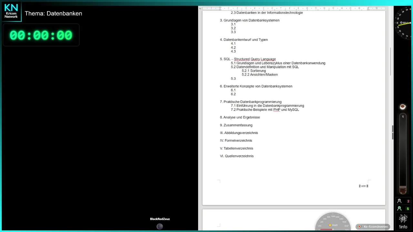Click 'VI. Quellenverzeichnis' entry
Image resolution: width=413 pixels, height=232 pixels.
(237, 156)
